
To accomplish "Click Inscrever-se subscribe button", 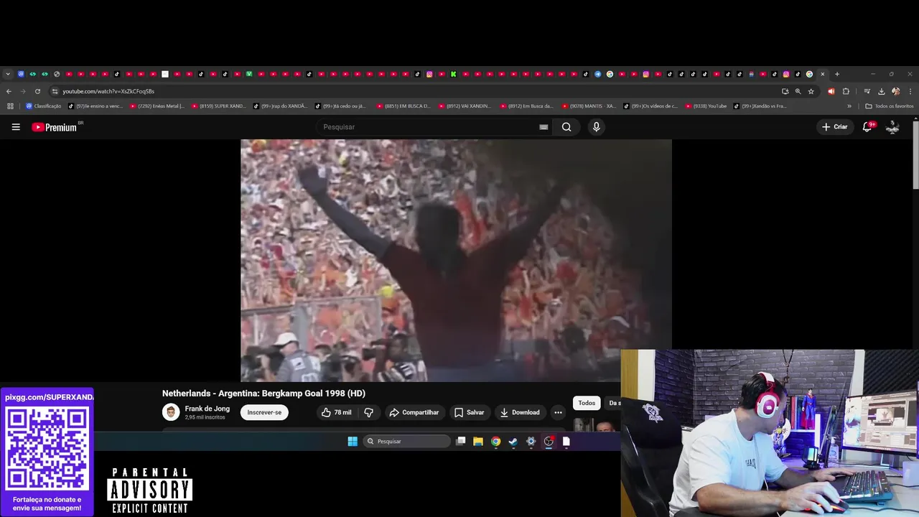I will coord(264,412).
